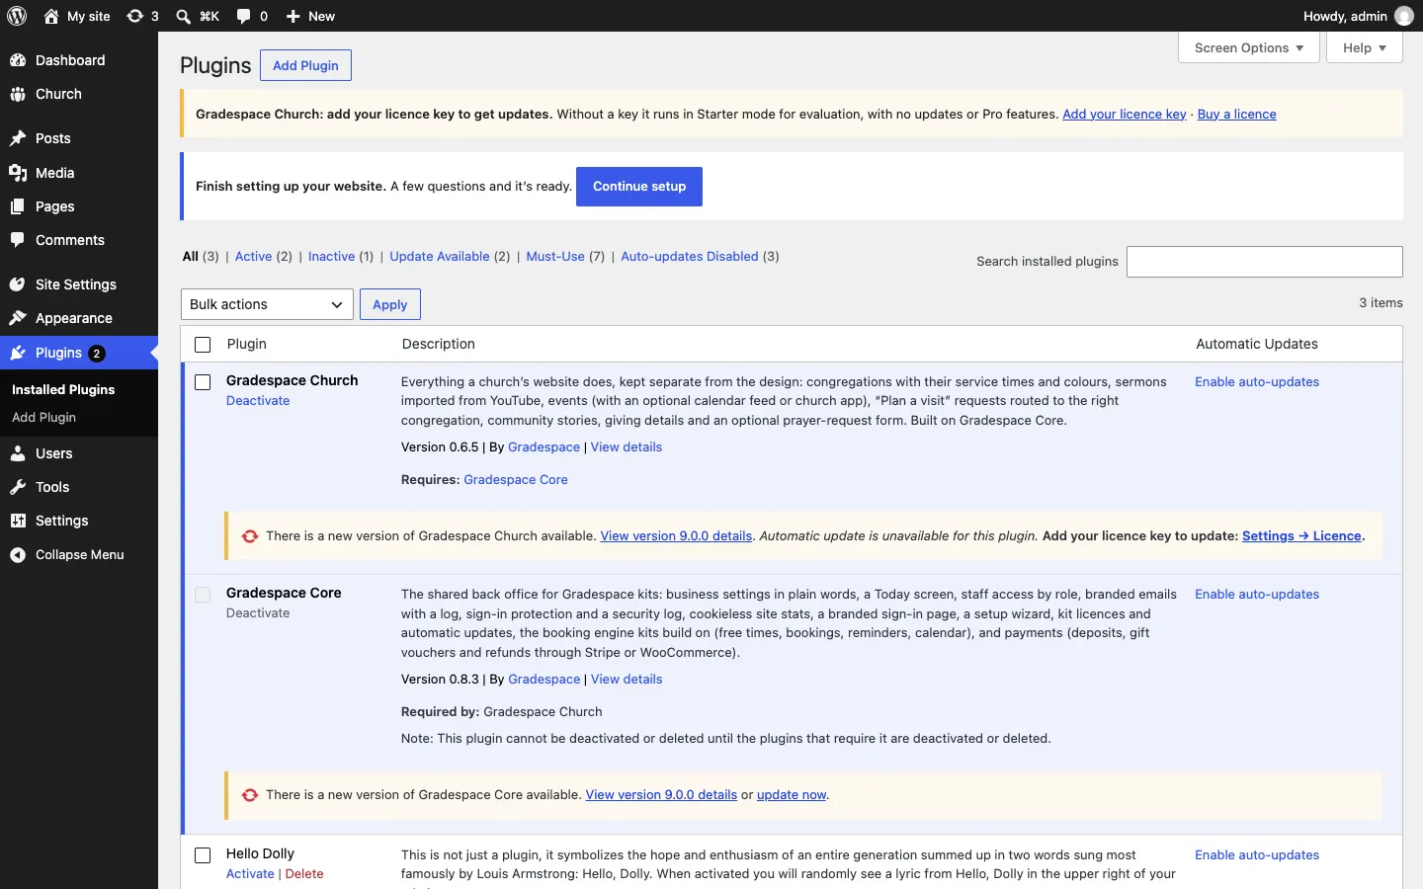Open the WordPress logo menu
1423x889 pixels.
pyautogui.click(x=17, y=16)
